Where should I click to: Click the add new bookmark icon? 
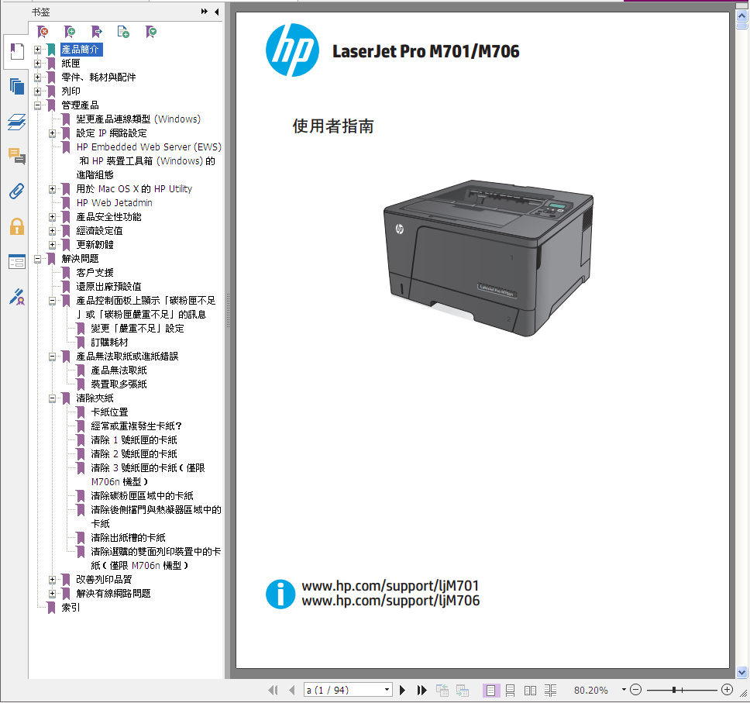tap(70, 32)
